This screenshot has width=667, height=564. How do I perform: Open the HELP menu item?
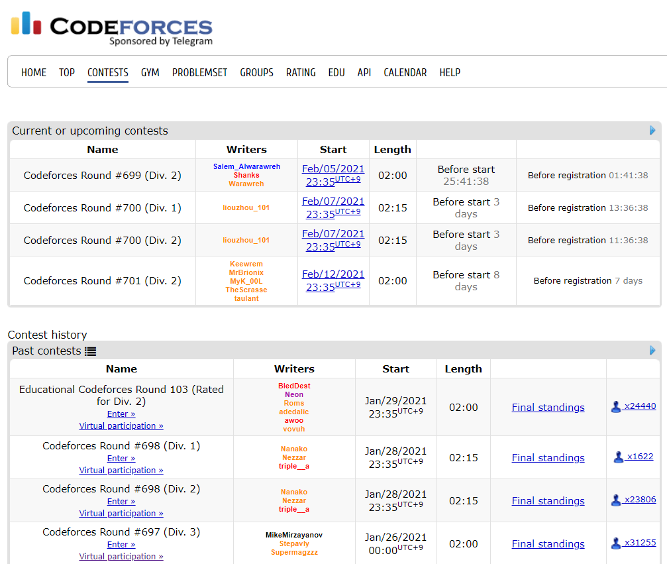(x=450, y=73)
